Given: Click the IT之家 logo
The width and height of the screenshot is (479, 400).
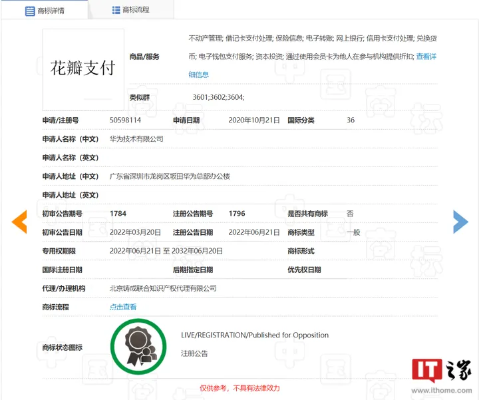Looking at the screenshot, I should (x=442, y=370).
